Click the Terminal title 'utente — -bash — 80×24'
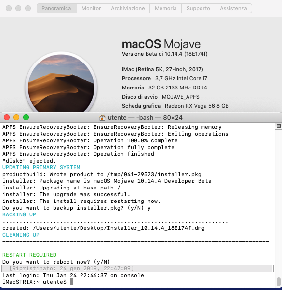282x290 pixels. coord(145,118)
